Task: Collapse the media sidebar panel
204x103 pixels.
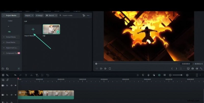Action: [x=19, y=68]
